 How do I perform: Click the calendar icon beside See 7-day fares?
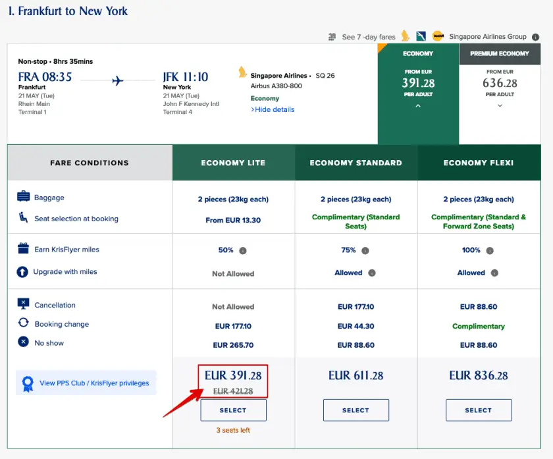click(332, 37)
